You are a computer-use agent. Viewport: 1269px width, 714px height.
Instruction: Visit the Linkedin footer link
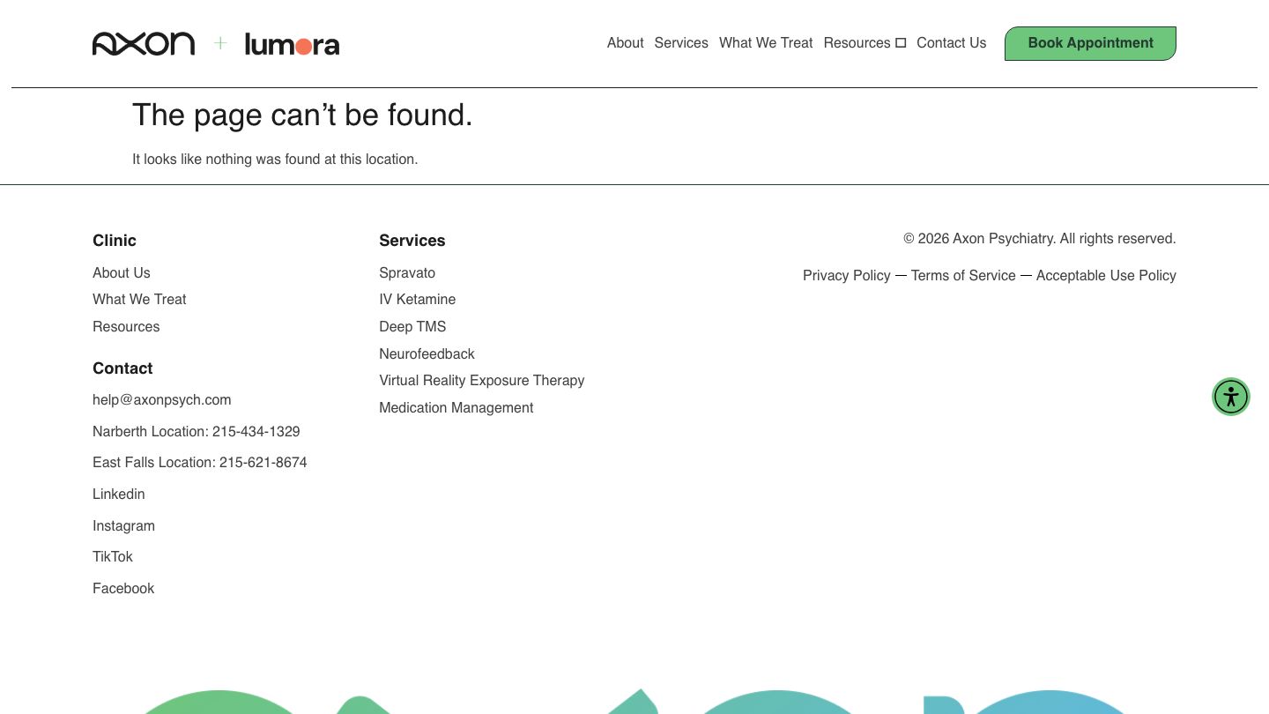pyautogui.click(x=118, y=495)
